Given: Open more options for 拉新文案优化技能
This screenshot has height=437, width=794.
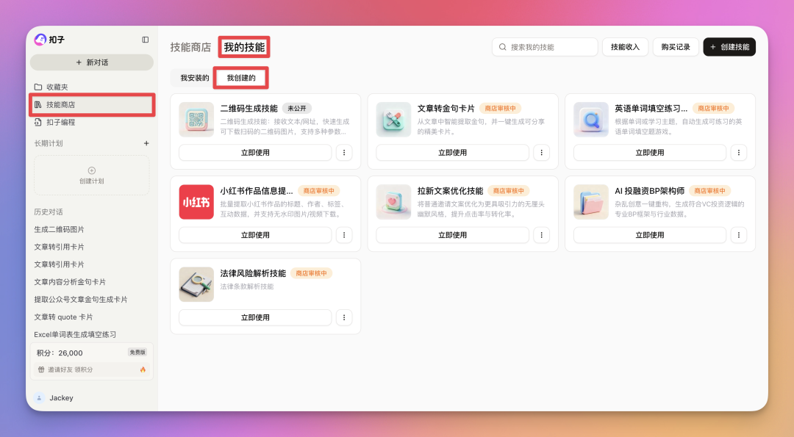Looking at the screenshot, I should point(541,235).
